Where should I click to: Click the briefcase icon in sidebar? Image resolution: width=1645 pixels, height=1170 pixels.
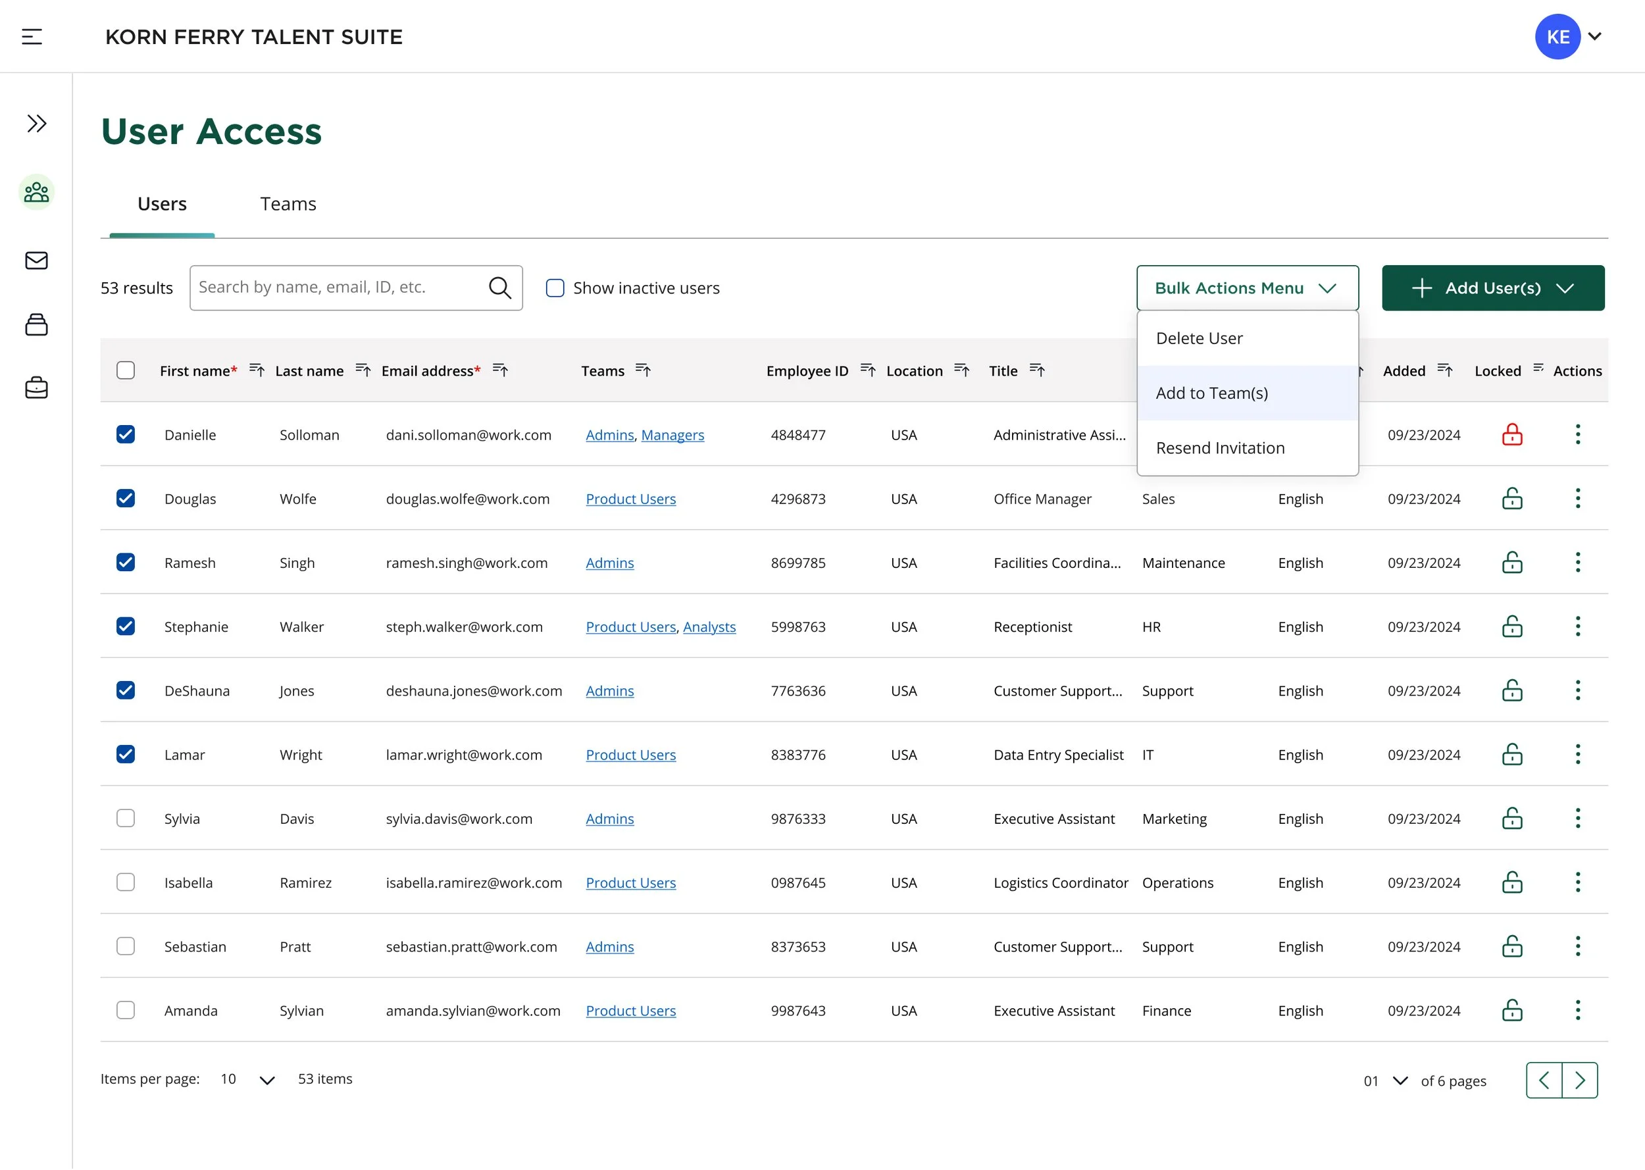37,388
